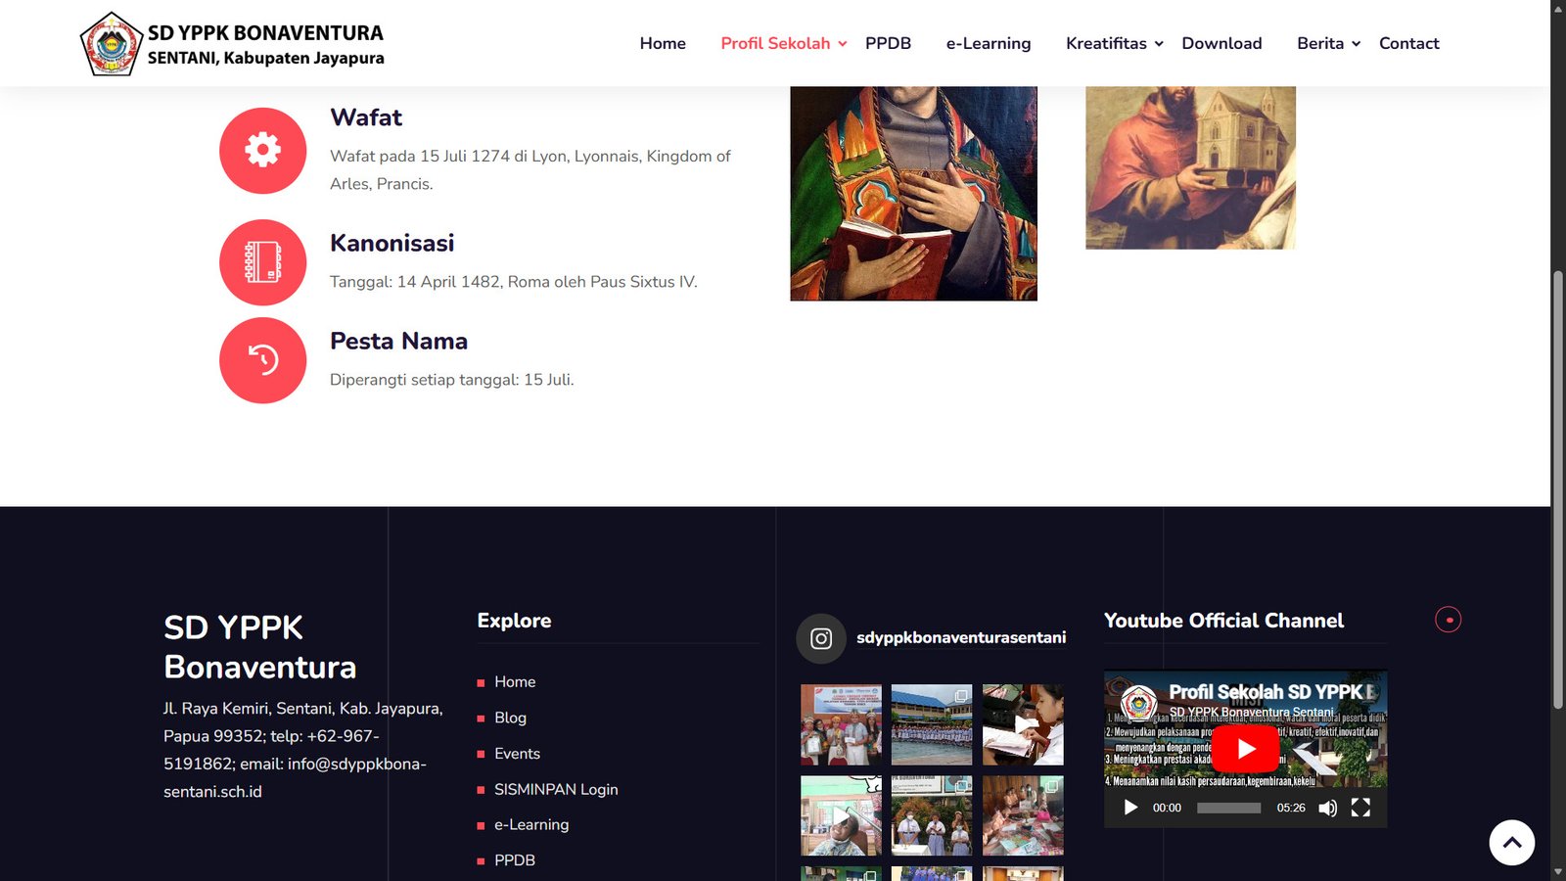Image resolution: width=1566 pixels, height=881 pixels.
Task: Click the text 'Diperangti setiap tanggal: 15 Juli.'
Action: (451, 380)
